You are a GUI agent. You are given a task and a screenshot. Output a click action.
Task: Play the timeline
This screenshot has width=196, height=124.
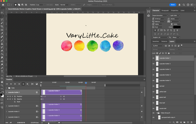pos(15,84)
